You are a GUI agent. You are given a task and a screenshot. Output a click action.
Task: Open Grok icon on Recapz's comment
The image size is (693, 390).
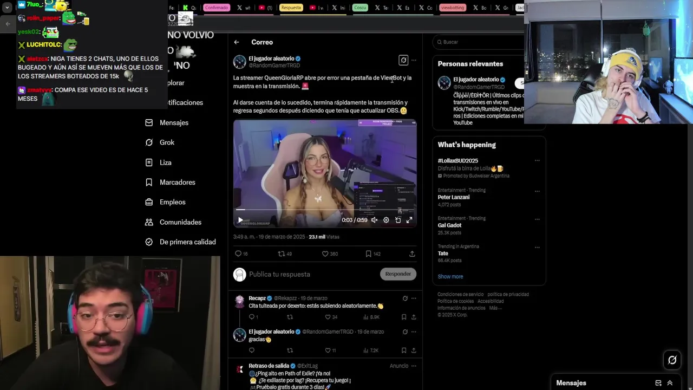(404, 298)
